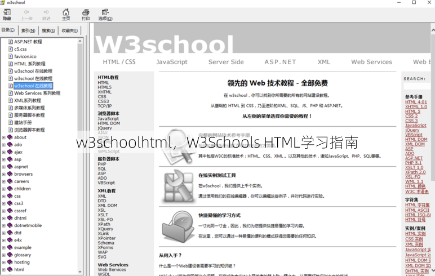
Task: Select the highlighted w3school 在线教程 tree item
Action: (x=33, y=86)
